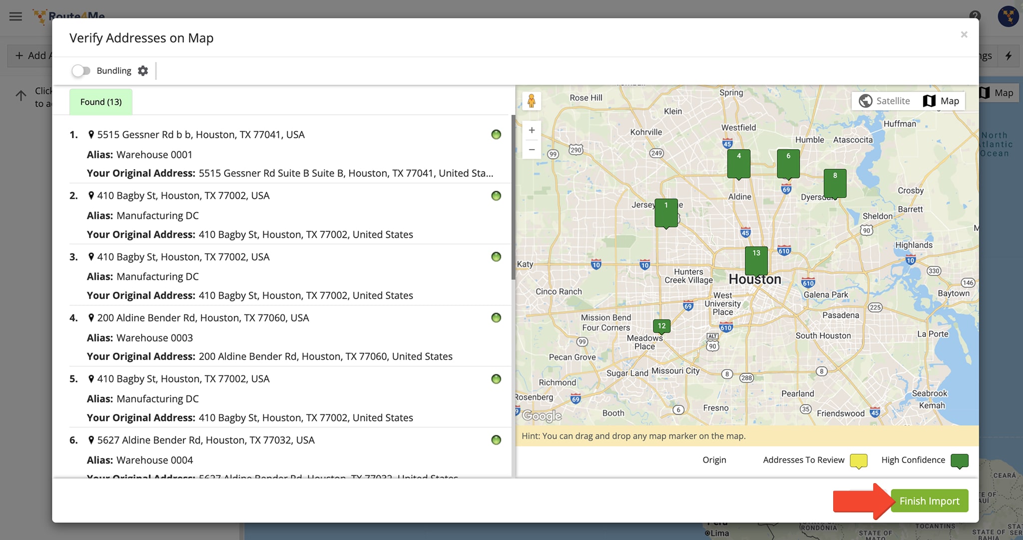1023x540 pixels.
Task: Toggle the Bundling switch
Action: click(x=81, y=71)
